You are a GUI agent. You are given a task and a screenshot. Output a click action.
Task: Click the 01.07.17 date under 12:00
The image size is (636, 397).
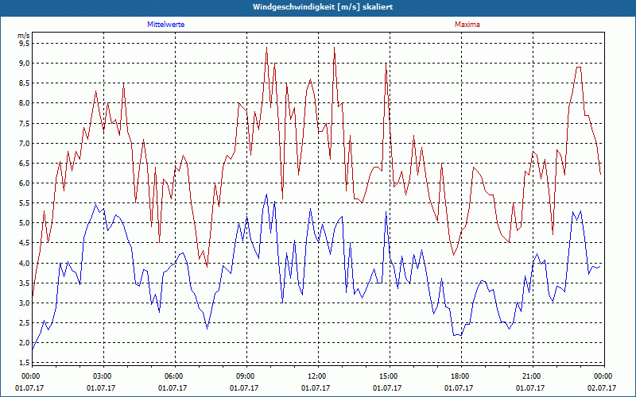316,388
